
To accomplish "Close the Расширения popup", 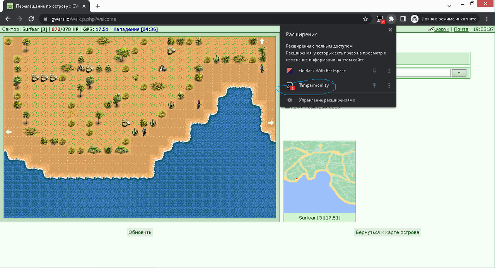I will [390, 30].
